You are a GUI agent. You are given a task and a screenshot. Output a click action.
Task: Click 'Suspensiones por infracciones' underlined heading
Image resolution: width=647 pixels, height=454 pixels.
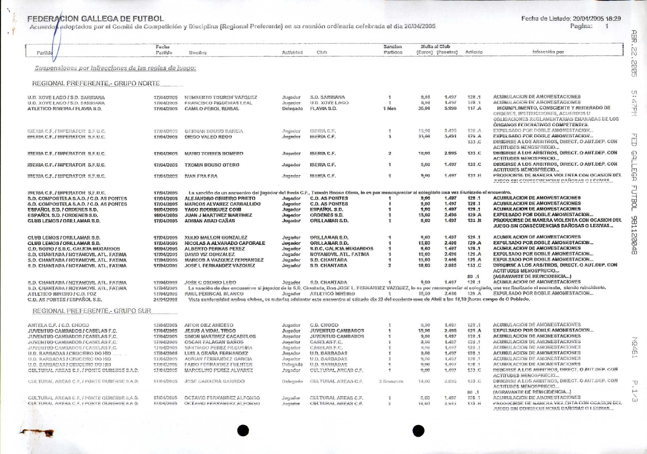click(115, 68)
